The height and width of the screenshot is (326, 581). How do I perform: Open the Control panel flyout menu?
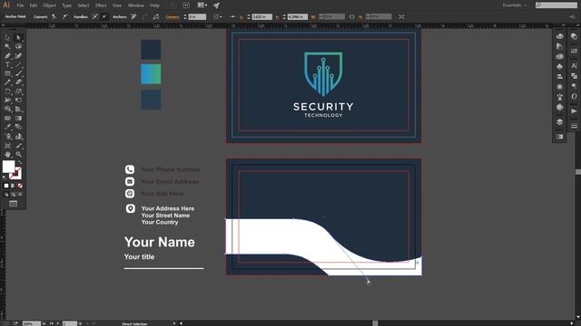pos(573,16)
